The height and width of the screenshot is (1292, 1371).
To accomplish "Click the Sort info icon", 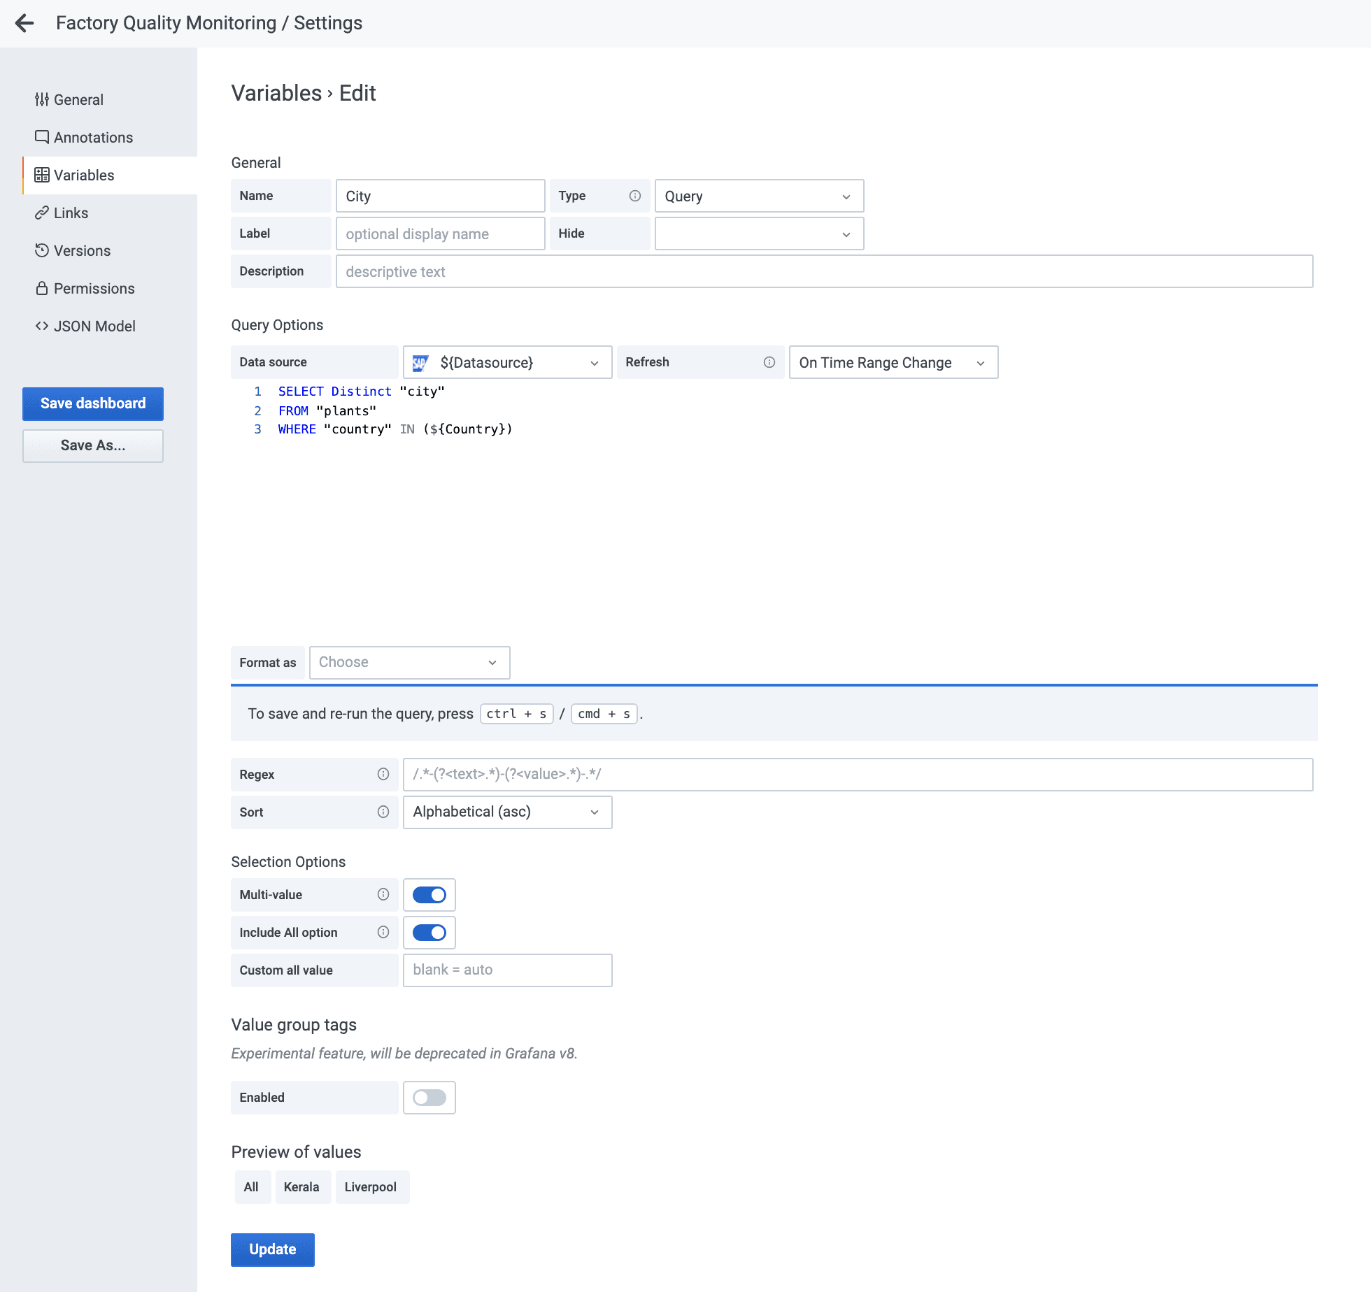I will (x=383, y=812).
